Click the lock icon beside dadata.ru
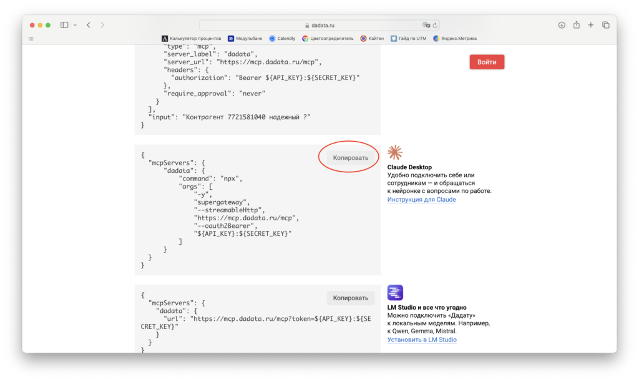 [x=307, y=25]
